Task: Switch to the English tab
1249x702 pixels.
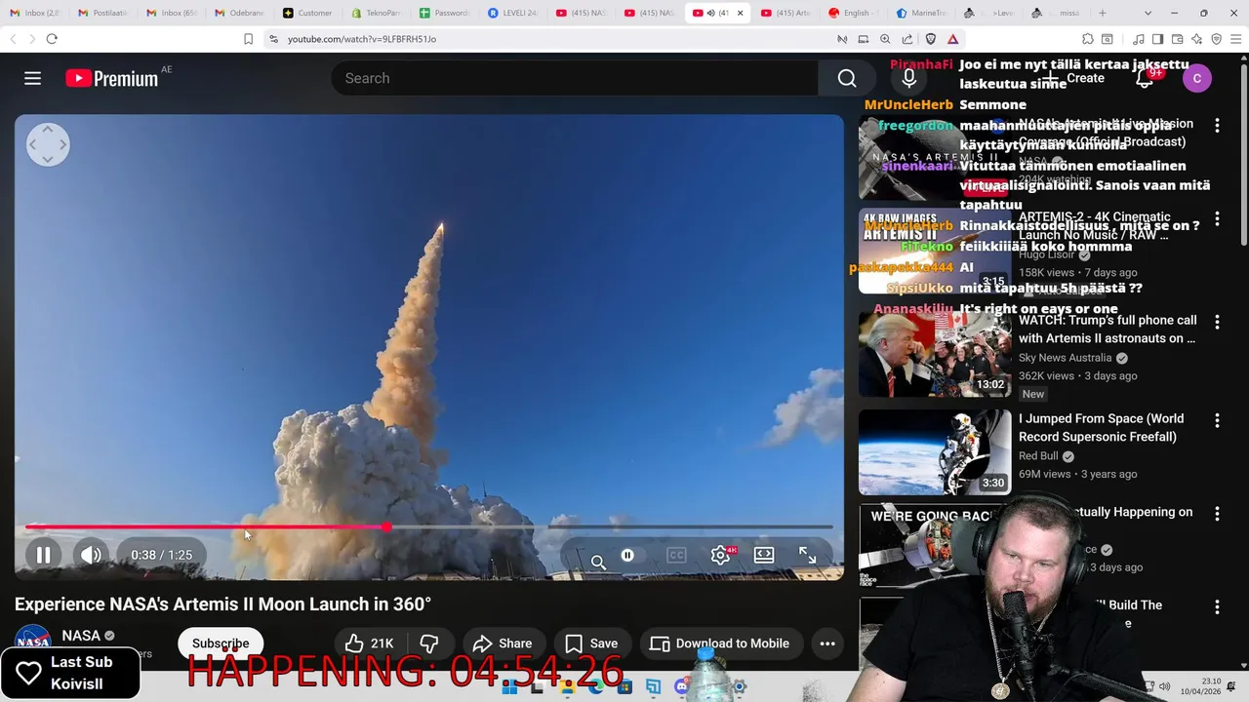Action: [854, 13]
